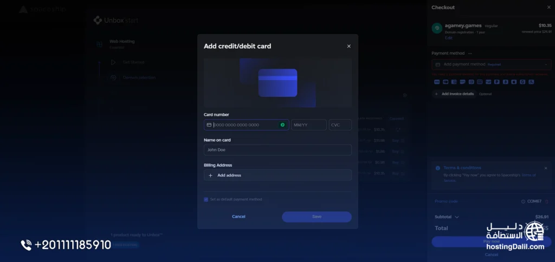Click Cancel at bottom of Checkout panel
The height and width of the screenshot is (262, 555).
(x=491, y=254)
